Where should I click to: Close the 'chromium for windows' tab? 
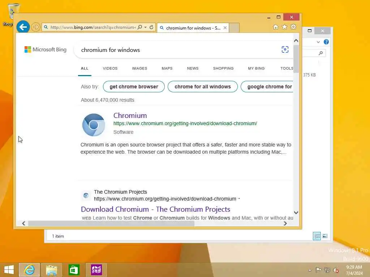point(225,28)
